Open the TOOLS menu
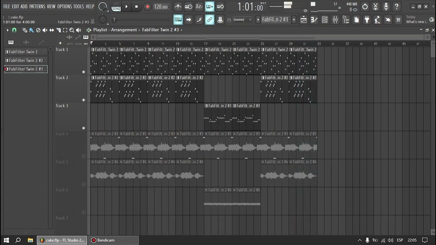 click(79, 6)
